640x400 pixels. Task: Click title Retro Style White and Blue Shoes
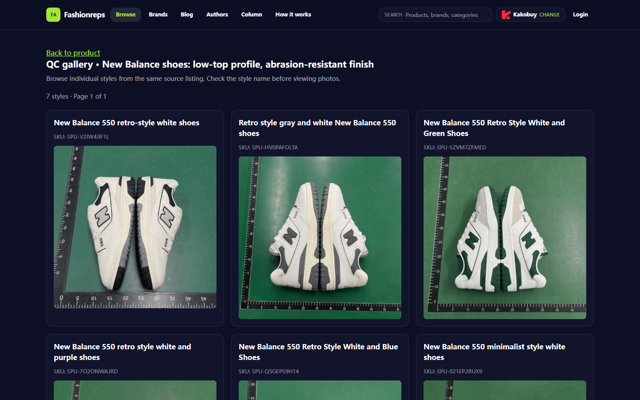[318, 352]
